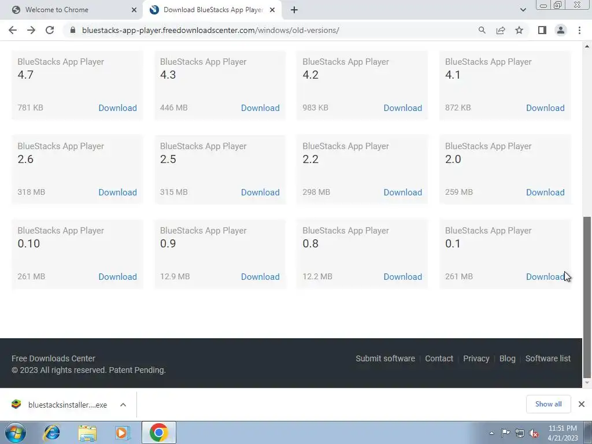The height and width of the screenshot is (444, 592).
Task: Open a new tab
Action: tap(294, 10)
